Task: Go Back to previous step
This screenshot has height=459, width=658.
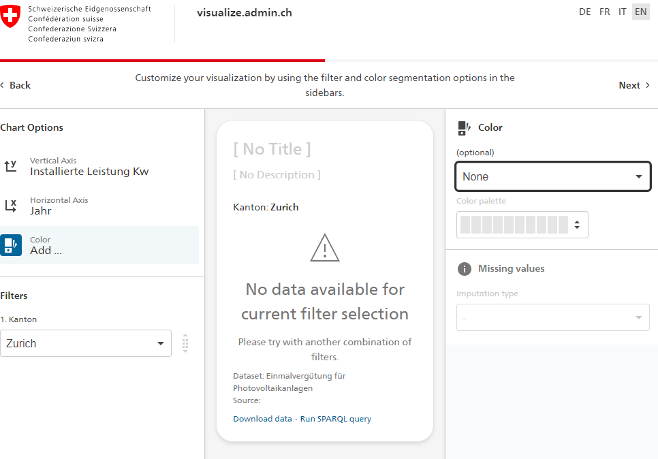Action: coord(16,85)
